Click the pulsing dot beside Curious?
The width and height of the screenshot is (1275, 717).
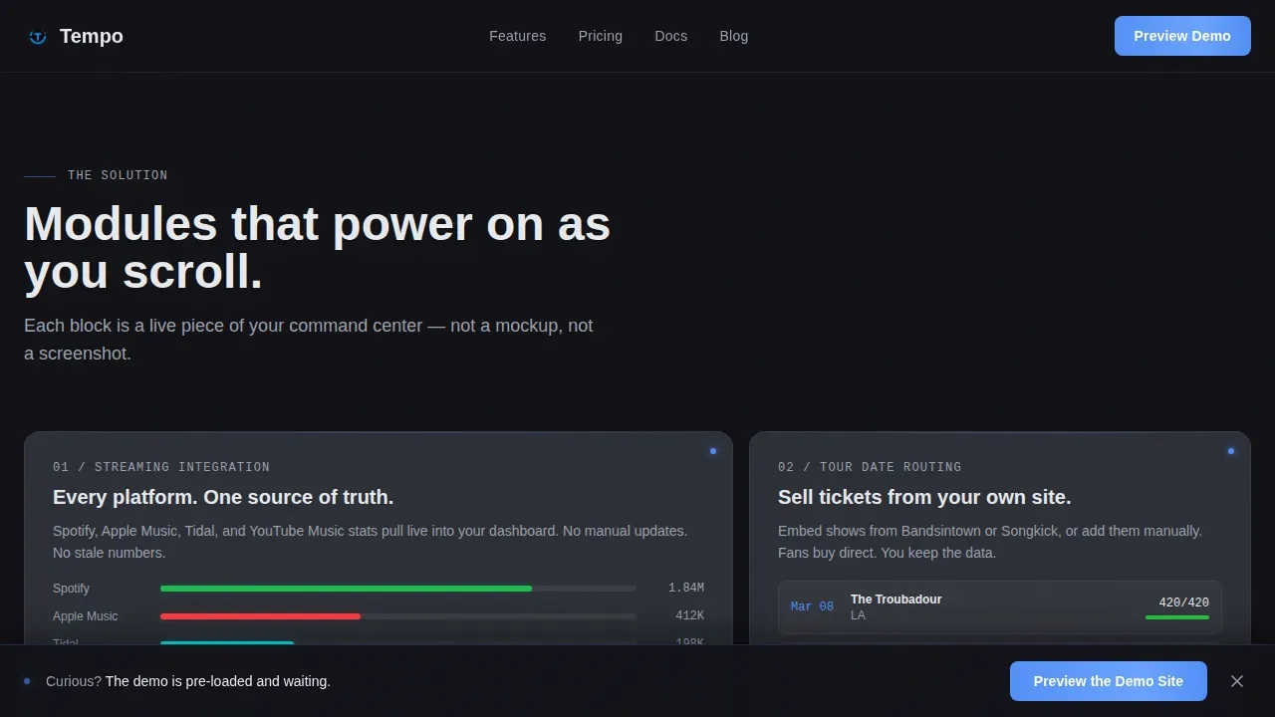27,681
